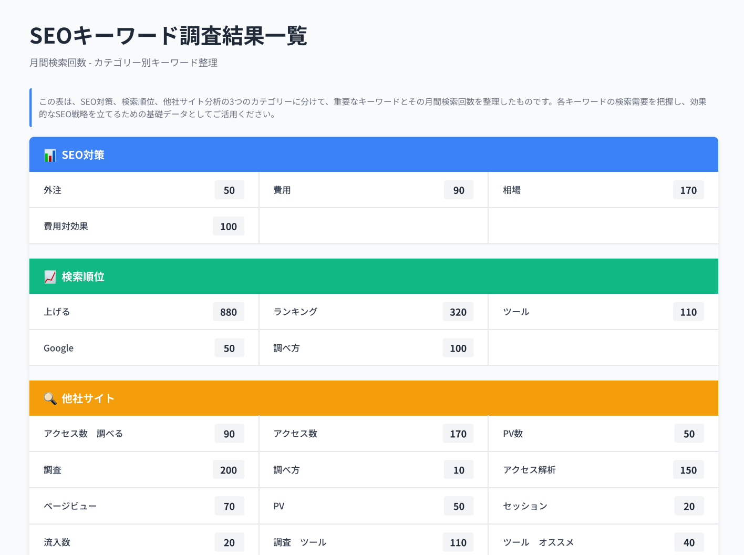Screen dimensions: 744x555
Task: Select the 他社サイト section header title
Action: (88, 399)
